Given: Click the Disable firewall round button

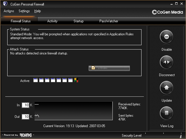Looking at the screenshot, I should pyautogui.click(x=166, y=37).
